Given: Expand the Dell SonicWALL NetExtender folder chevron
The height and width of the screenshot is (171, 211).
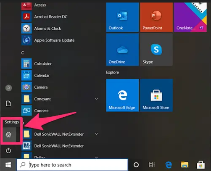Looking at the screenshot, I should point(96,134).
